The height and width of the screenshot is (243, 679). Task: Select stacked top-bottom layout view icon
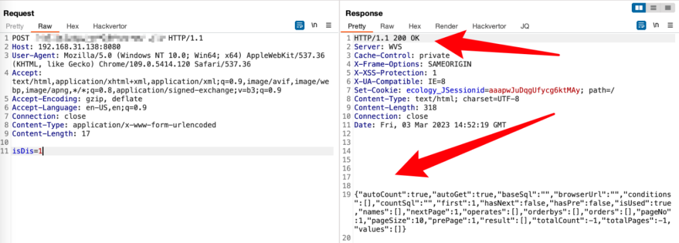(x=653, y=8)
